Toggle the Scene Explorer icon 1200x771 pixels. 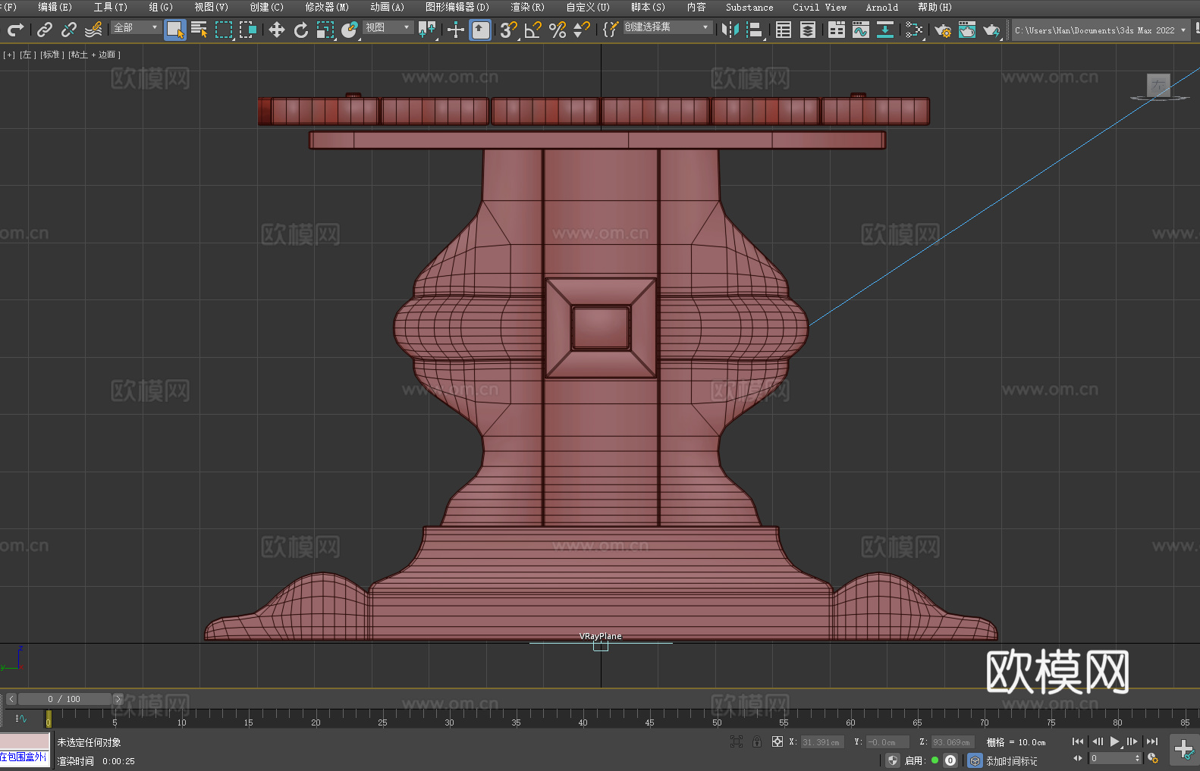point(784,30)
